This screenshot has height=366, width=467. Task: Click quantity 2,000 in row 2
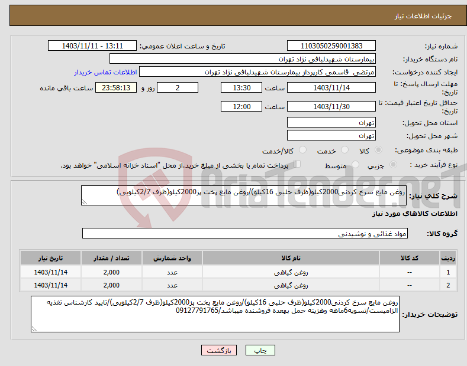pos(111,285)
